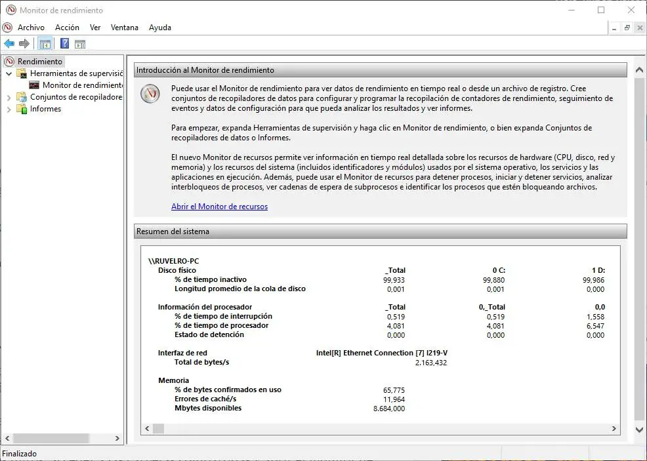Screen dimensions: 647x461
Task: Click the % de tiempo inactivo counter
Action: 211,279
